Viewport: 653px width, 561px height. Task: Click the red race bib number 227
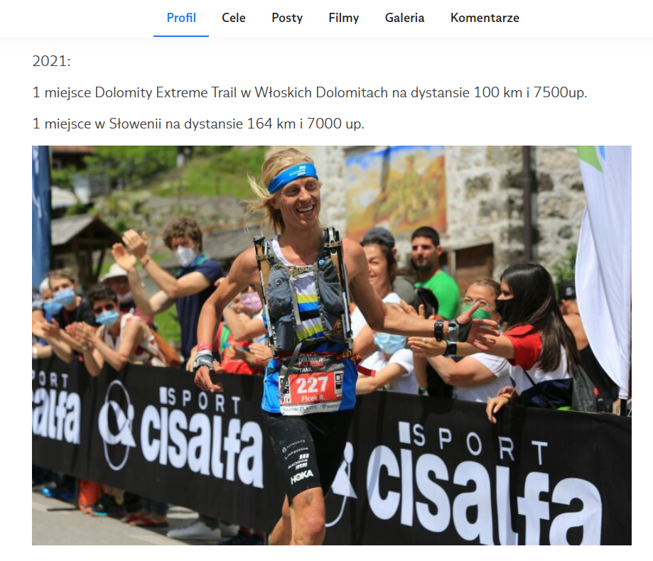tap(312, 385)
